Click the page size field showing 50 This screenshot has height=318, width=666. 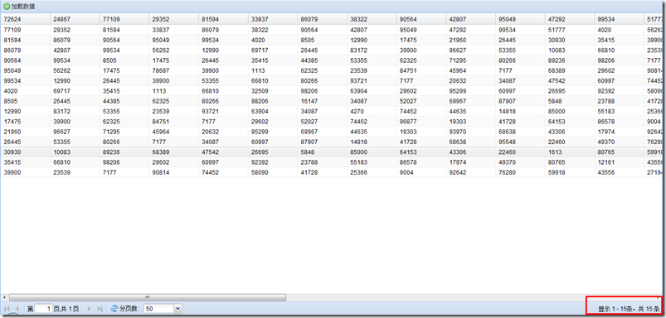pyautogui.click(x=159, y=309)
